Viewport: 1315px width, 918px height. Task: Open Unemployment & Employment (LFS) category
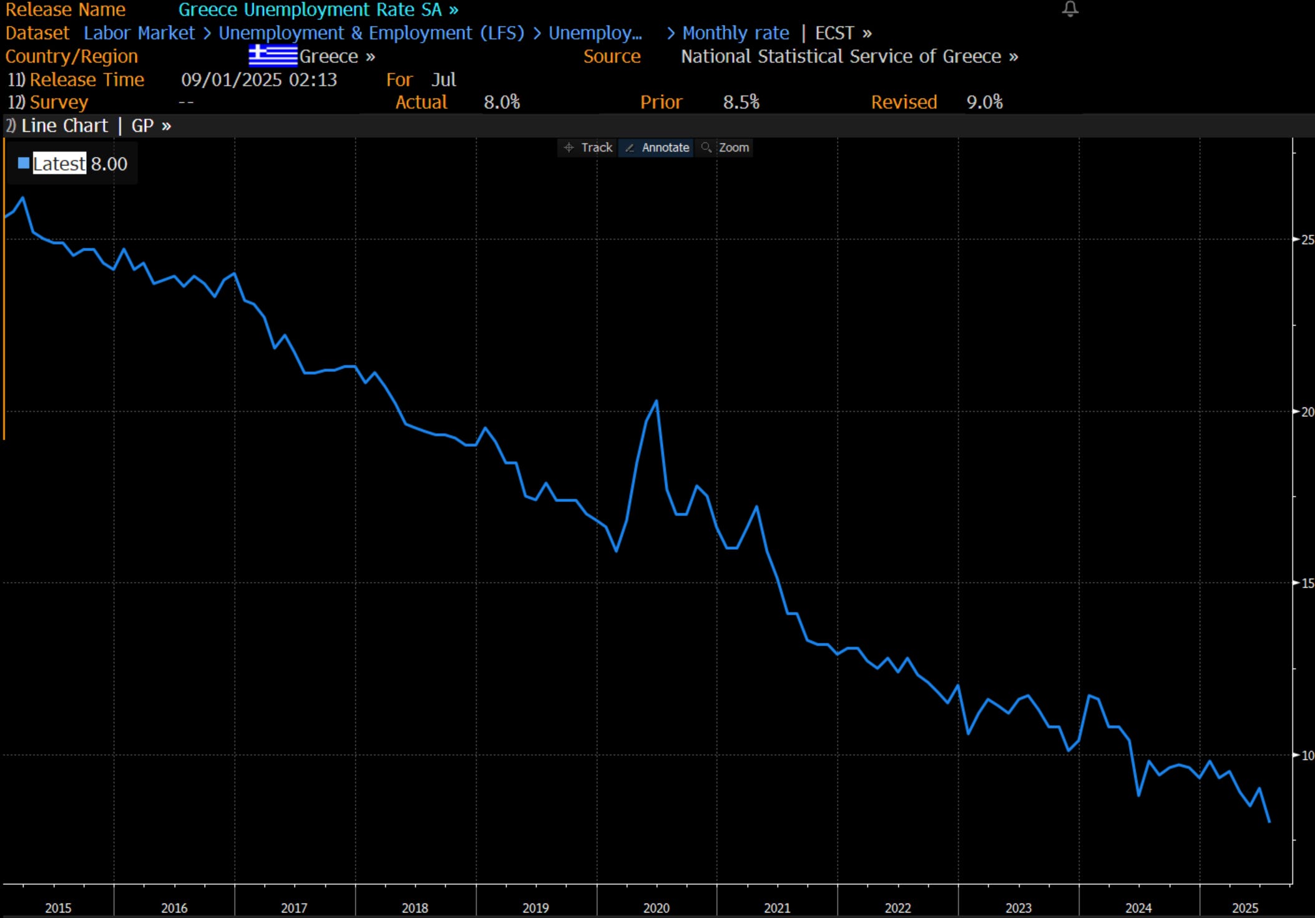pos(371,33)
